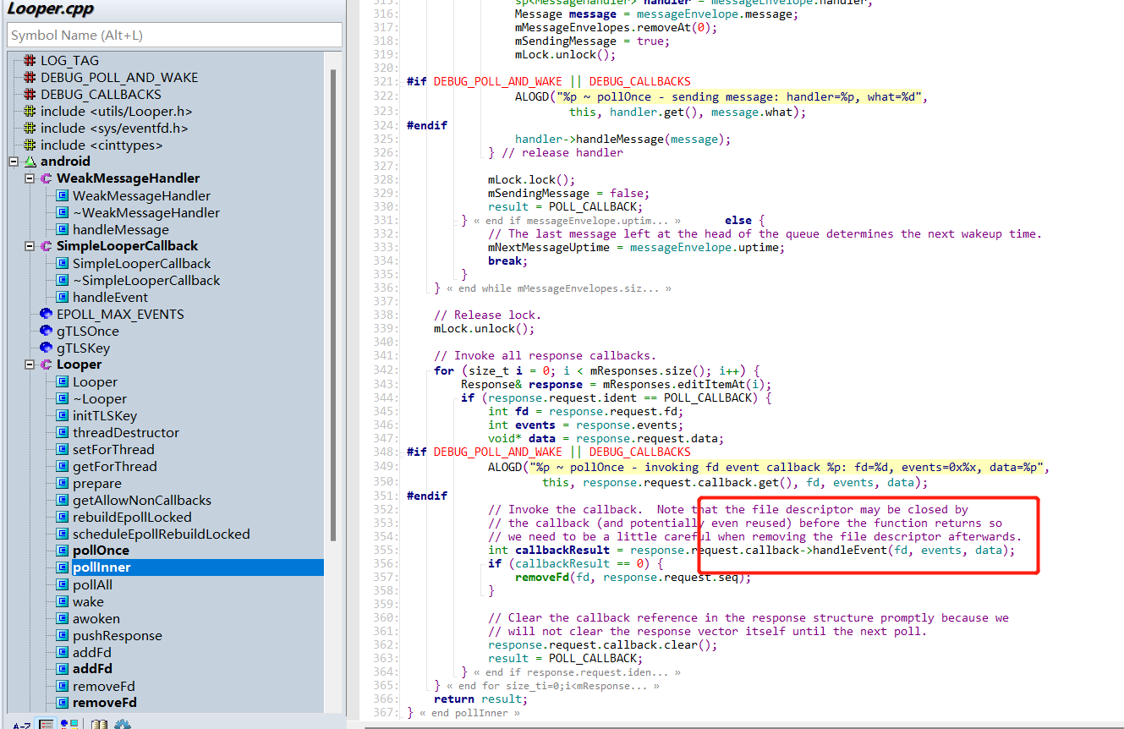Click method icon beside wake
This screenshot has height=729, width=1124.
(x=62, y=601)
